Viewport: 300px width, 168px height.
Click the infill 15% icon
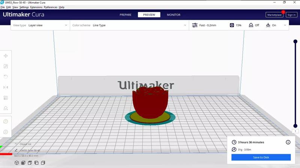pyautogui.click(x=232, y=25)
